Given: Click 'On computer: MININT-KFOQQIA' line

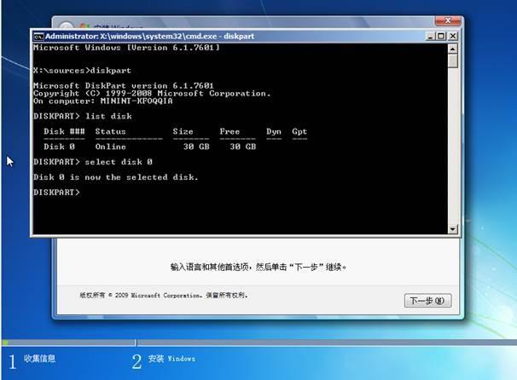Looking at the screenshot, I should 103,101.
